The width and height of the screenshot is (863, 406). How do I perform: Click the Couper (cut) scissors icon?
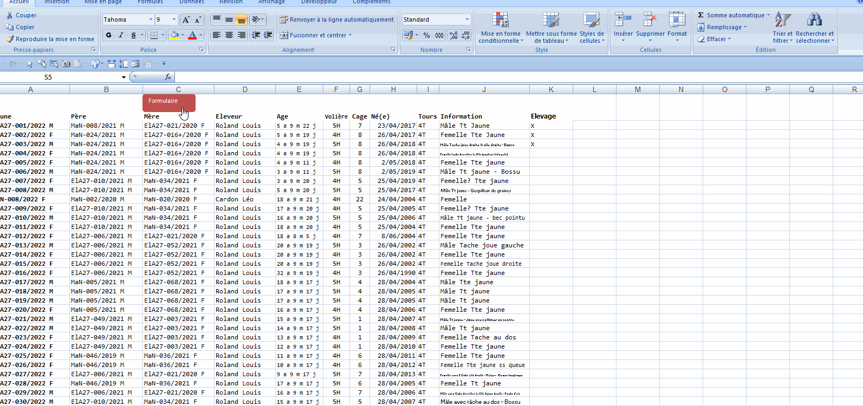click(10, 15)
